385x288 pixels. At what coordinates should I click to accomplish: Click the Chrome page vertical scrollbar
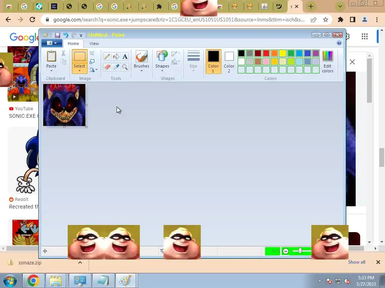[x=382, y=157]
